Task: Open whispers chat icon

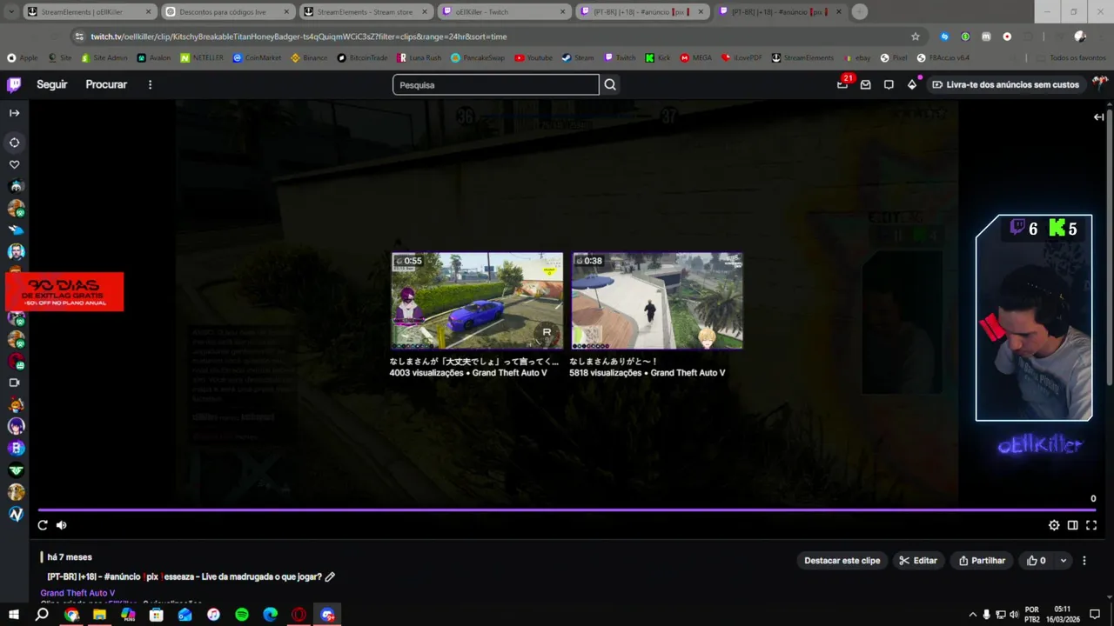Action: (x=889, y=84)
